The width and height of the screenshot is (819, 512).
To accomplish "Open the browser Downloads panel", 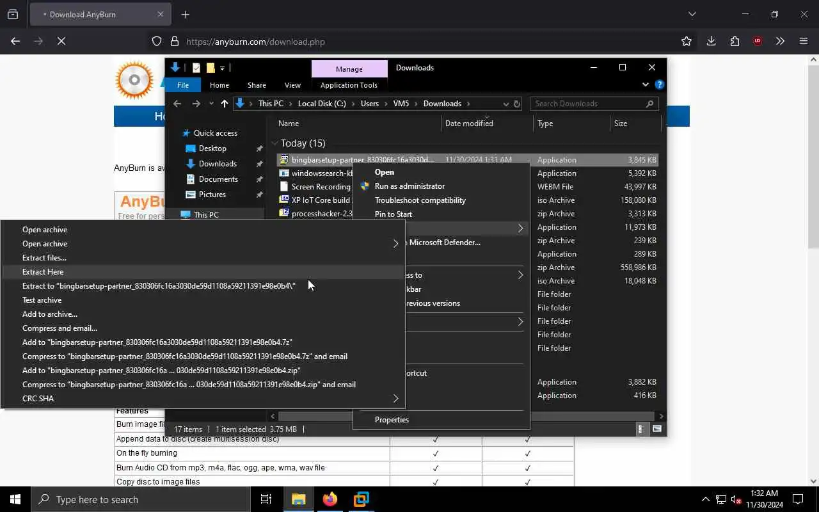I will [711, 42].
